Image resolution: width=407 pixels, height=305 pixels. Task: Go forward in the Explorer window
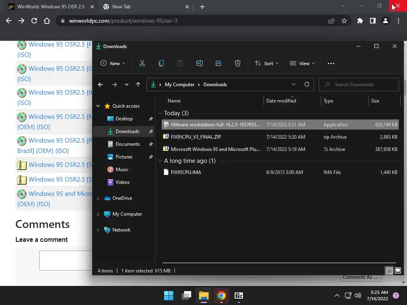pos(114,85)
